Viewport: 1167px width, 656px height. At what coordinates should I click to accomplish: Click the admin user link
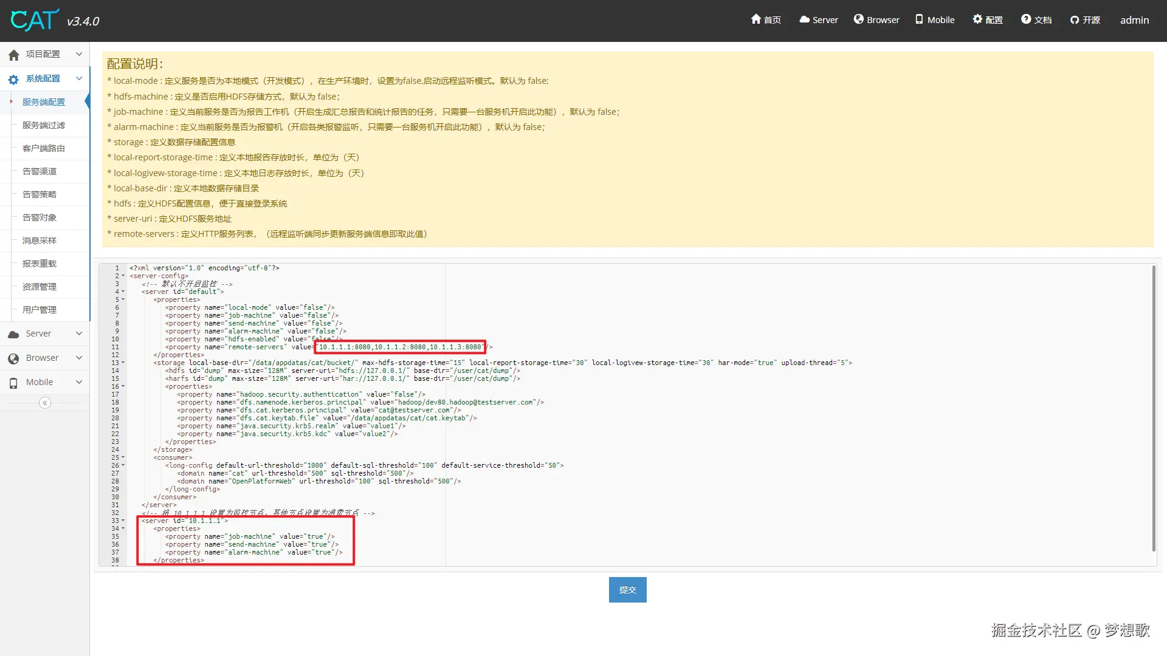coord(1134,20)
